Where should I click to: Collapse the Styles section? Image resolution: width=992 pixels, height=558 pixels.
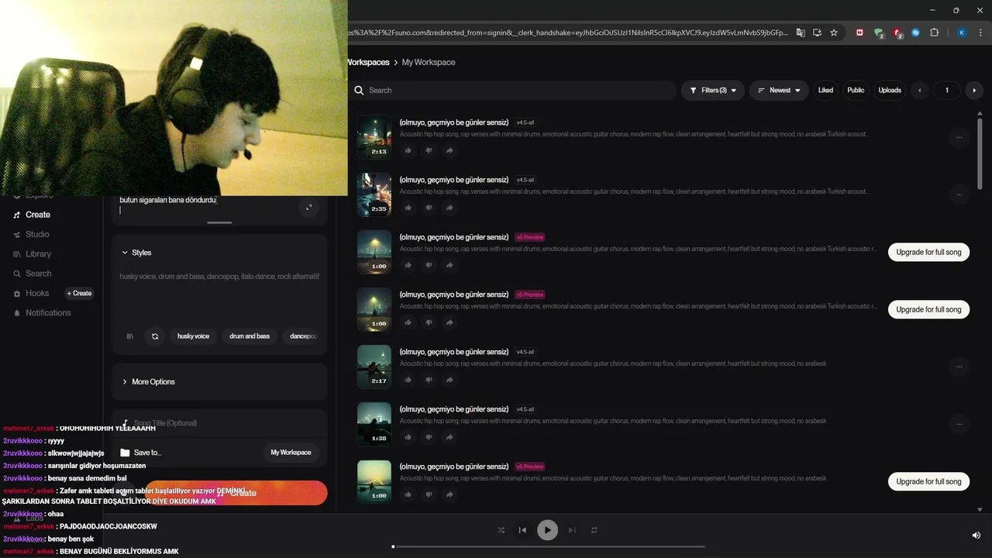(136, 253)
